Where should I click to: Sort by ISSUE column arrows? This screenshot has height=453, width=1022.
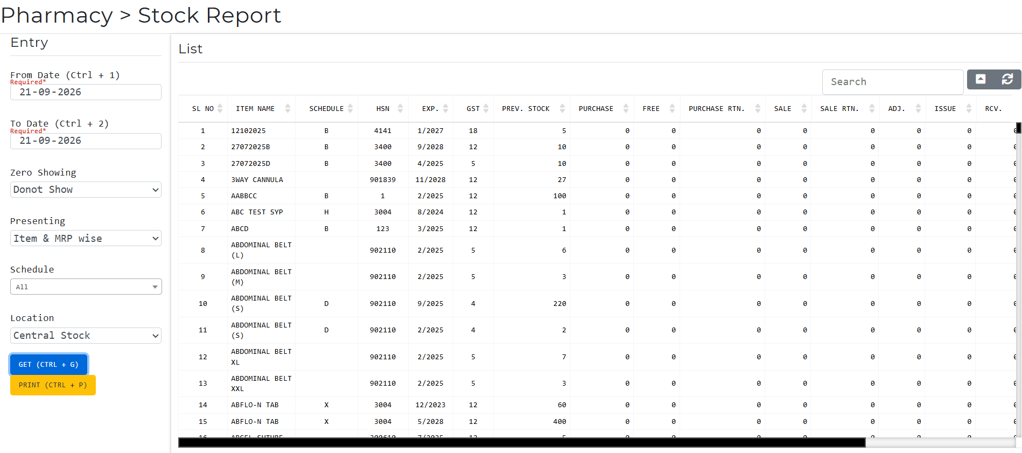(x=969, y=108)
